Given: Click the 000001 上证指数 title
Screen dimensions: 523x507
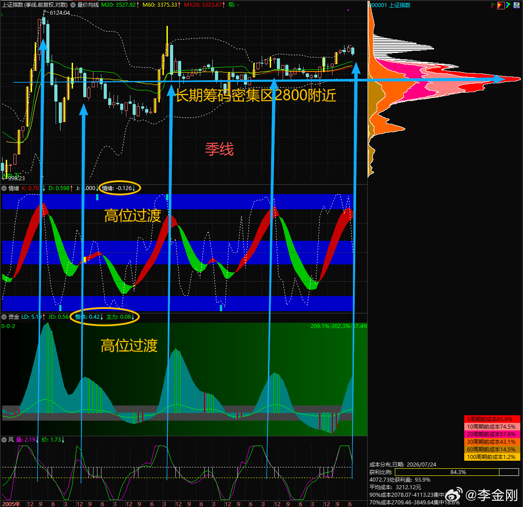Looking at the screenshot, I should [389, 5].
